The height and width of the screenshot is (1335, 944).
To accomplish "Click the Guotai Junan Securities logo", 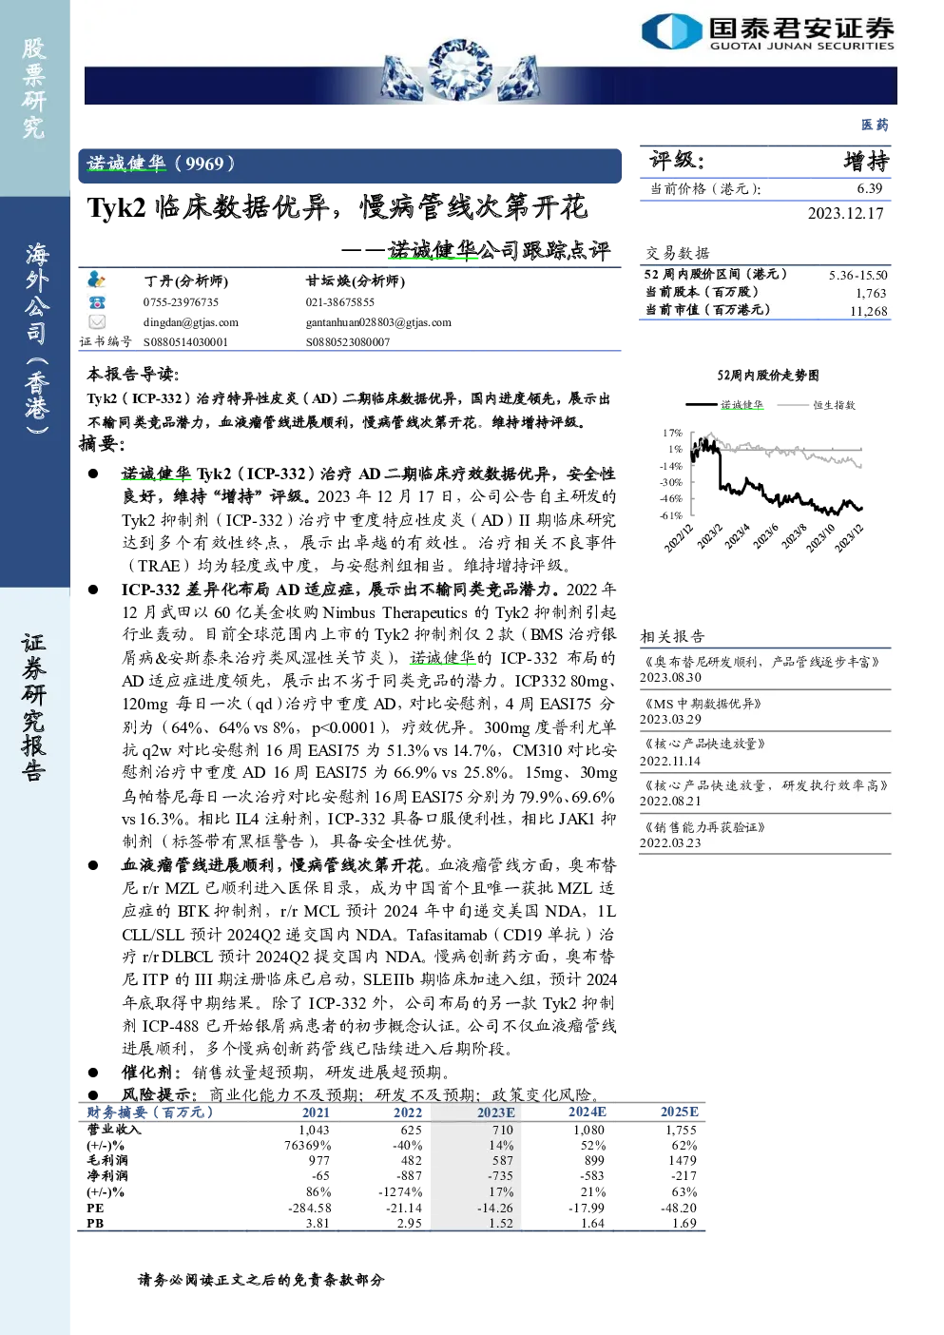I will pos(768,30).
